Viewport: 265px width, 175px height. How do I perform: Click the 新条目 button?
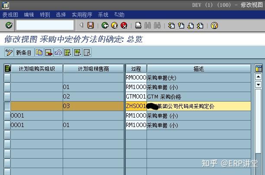24,53
